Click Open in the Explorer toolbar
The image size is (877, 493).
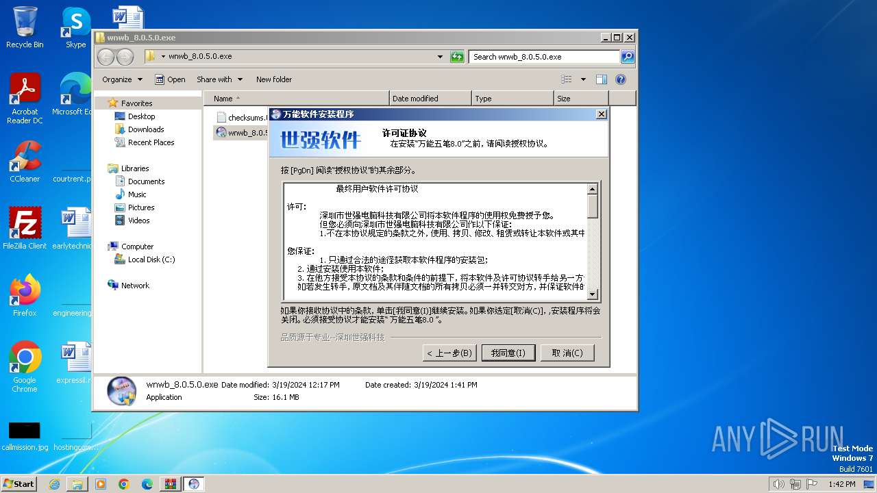(x=170, y=79)
